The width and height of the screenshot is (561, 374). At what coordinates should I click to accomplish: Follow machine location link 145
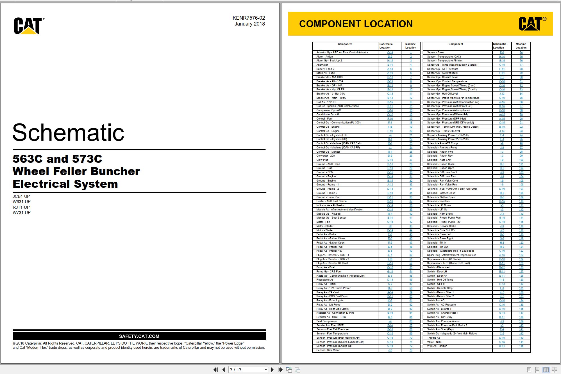point(521,346)
